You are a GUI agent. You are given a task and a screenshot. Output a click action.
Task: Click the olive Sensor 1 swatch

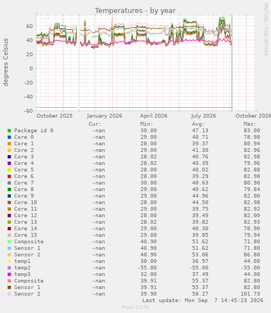pos(9,287)
